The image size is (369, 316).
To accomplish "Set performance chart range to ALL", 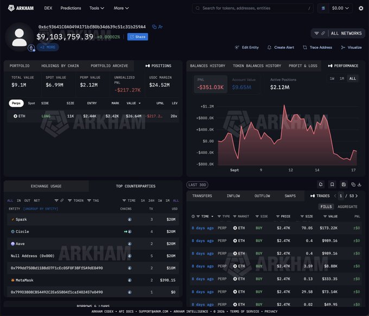I will coord(353,79).
